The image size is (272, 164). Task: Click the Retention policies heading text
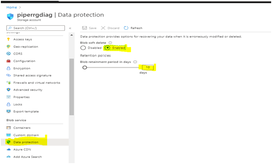pos(95,56)
